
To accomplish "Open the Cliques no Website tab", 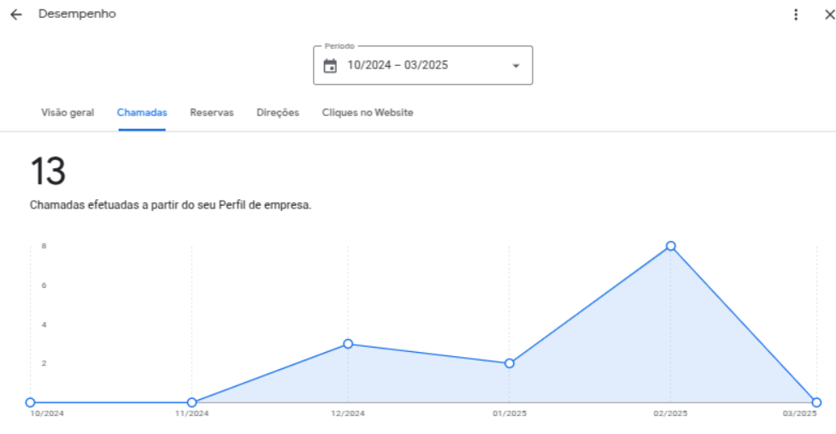I will pos(368,113).
